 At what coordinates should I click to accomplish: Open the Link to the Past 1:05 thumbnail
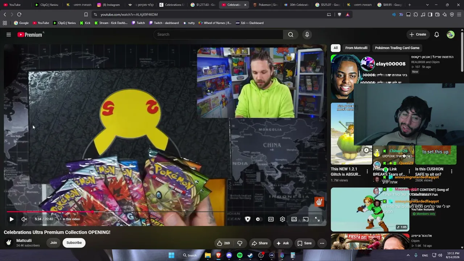coord(370,209)
